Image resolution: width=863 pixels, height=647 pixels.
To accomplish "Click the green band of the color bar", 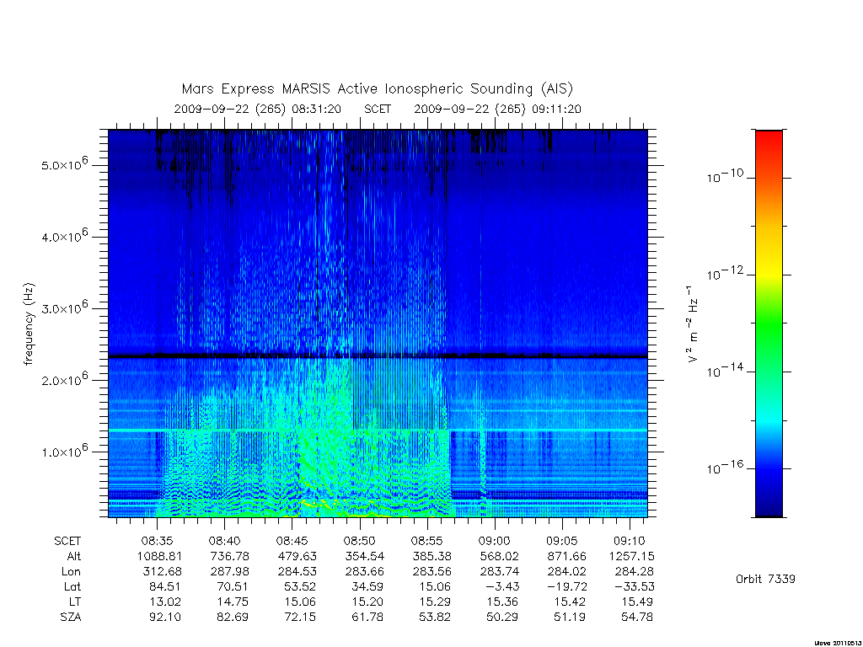I will pyautogui.click(x=769, y=324).
